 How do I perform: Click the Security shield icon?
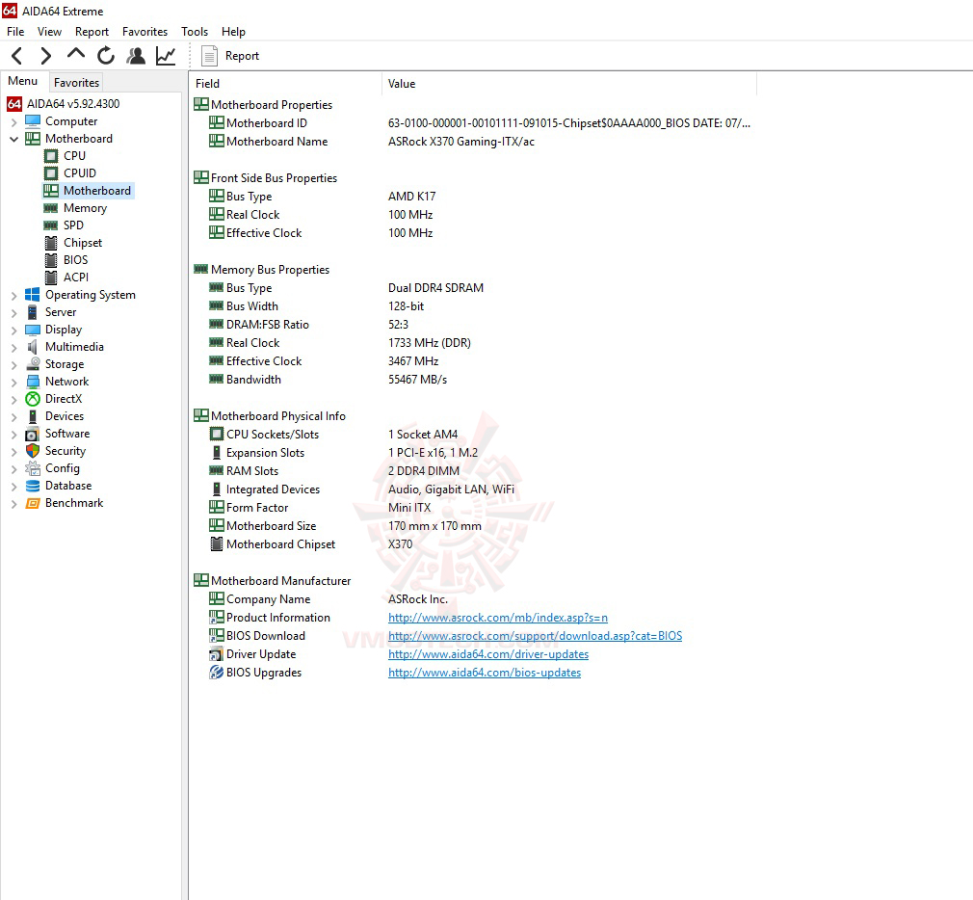coord(32,451)
